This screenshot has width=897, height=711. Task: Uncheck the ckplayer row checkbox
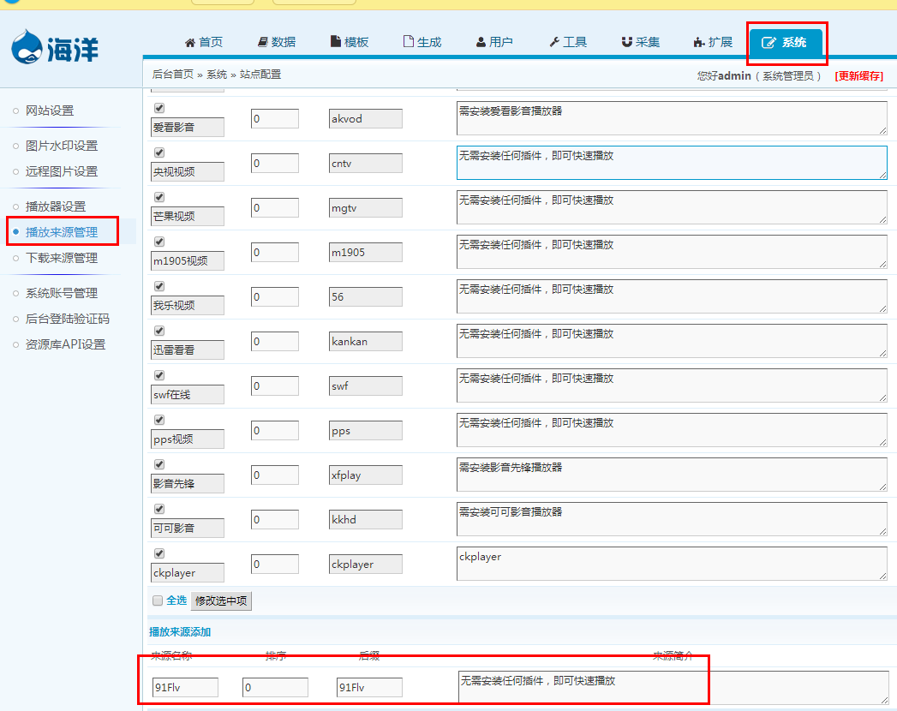tap(159, 554)
